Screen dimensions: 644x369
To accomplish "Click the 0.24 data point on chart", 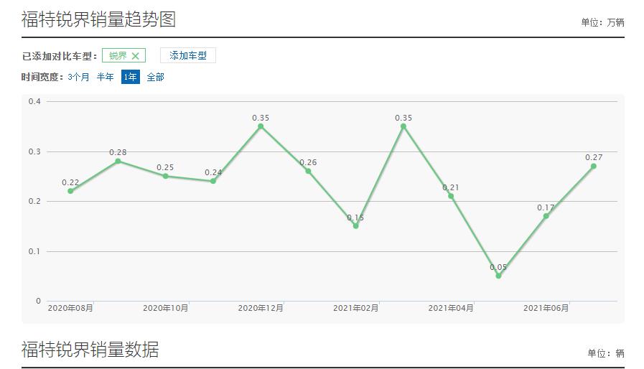I will pos(213,181).
